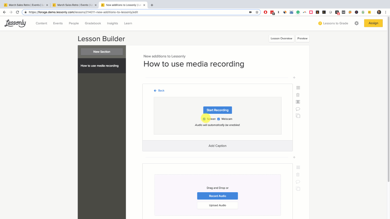Enable the Screen recording checkbox
Image resolution: width=390 pixels, height=219 pixels.
coord(204,119)
